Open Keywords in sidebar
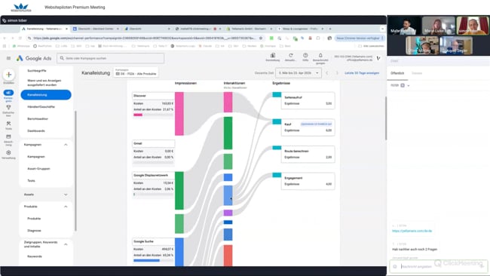The height and width of the screenshot is (276, 490). [35, 256]
